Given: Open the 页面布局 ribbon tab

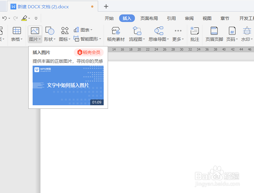Looking at the screenshot, I should pos(149,18).
